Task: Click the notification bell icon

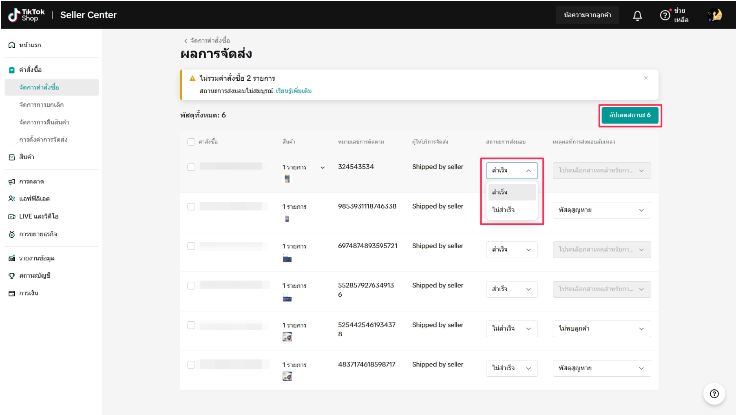Action: click(637, 15)
